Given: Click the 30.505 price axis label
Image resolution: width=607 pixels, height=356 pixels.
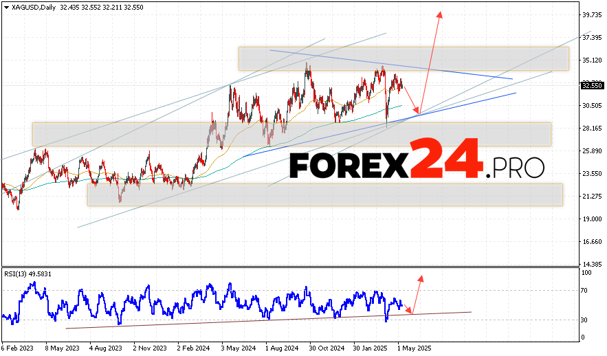Looking at the screenshot, I should coord(593,106).
